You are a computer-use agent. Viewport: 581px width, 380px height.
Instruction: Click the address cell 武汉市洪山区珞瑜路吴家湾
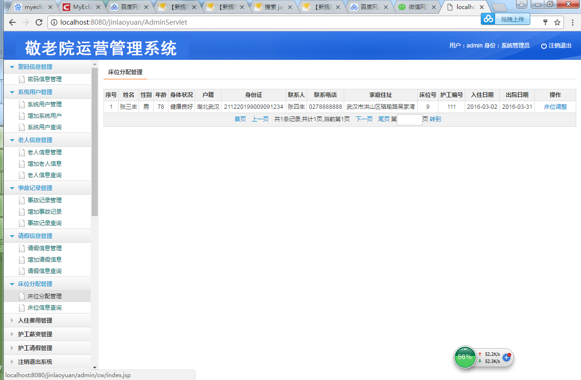coord(381,107)
